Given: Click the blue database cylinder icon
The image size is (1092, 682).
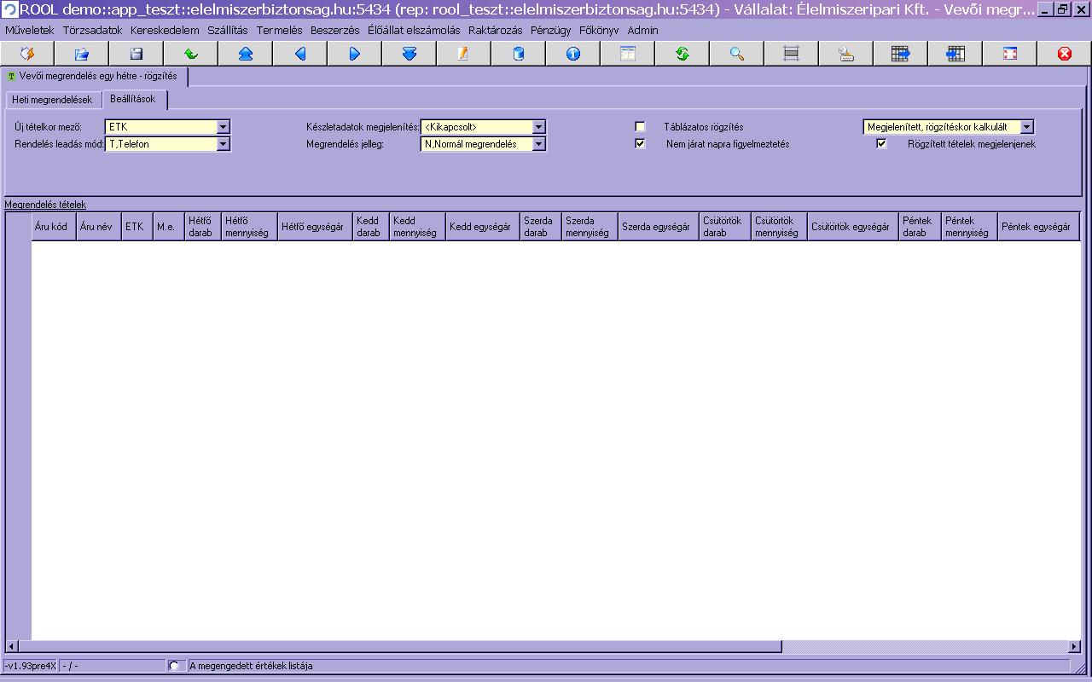Looking at the screenshot, I should click(x=519, y=54).
